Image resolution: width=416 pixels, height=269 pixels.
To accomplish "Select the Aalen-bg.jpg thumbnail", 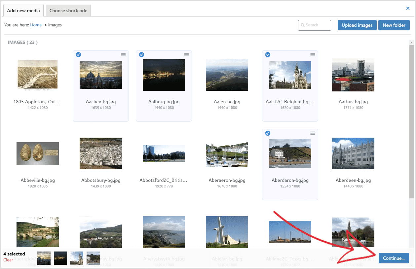I will (x=227, y=75).
